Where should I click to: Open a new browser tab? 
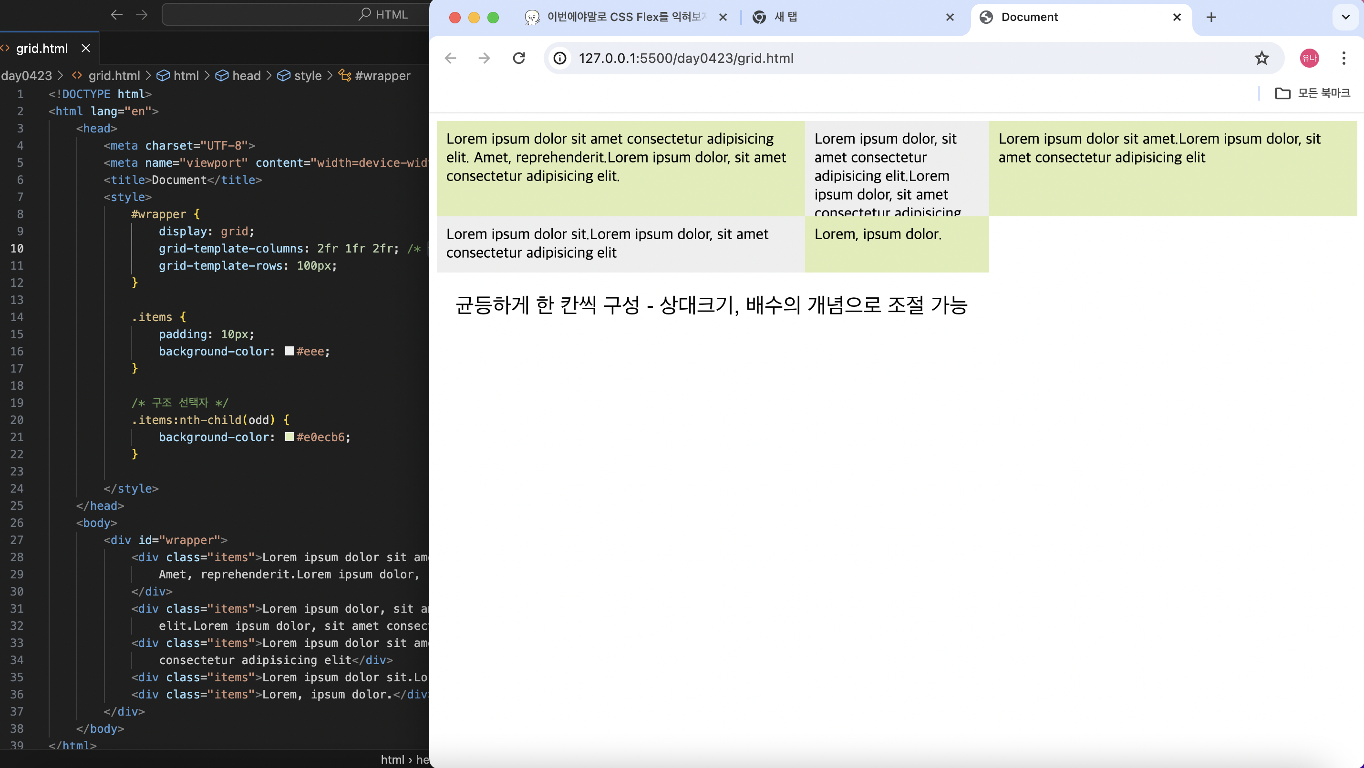coord(1211,18)
